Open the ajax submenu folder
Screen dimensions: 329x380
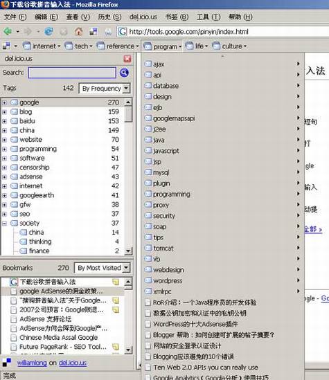[x=222, y=64]
